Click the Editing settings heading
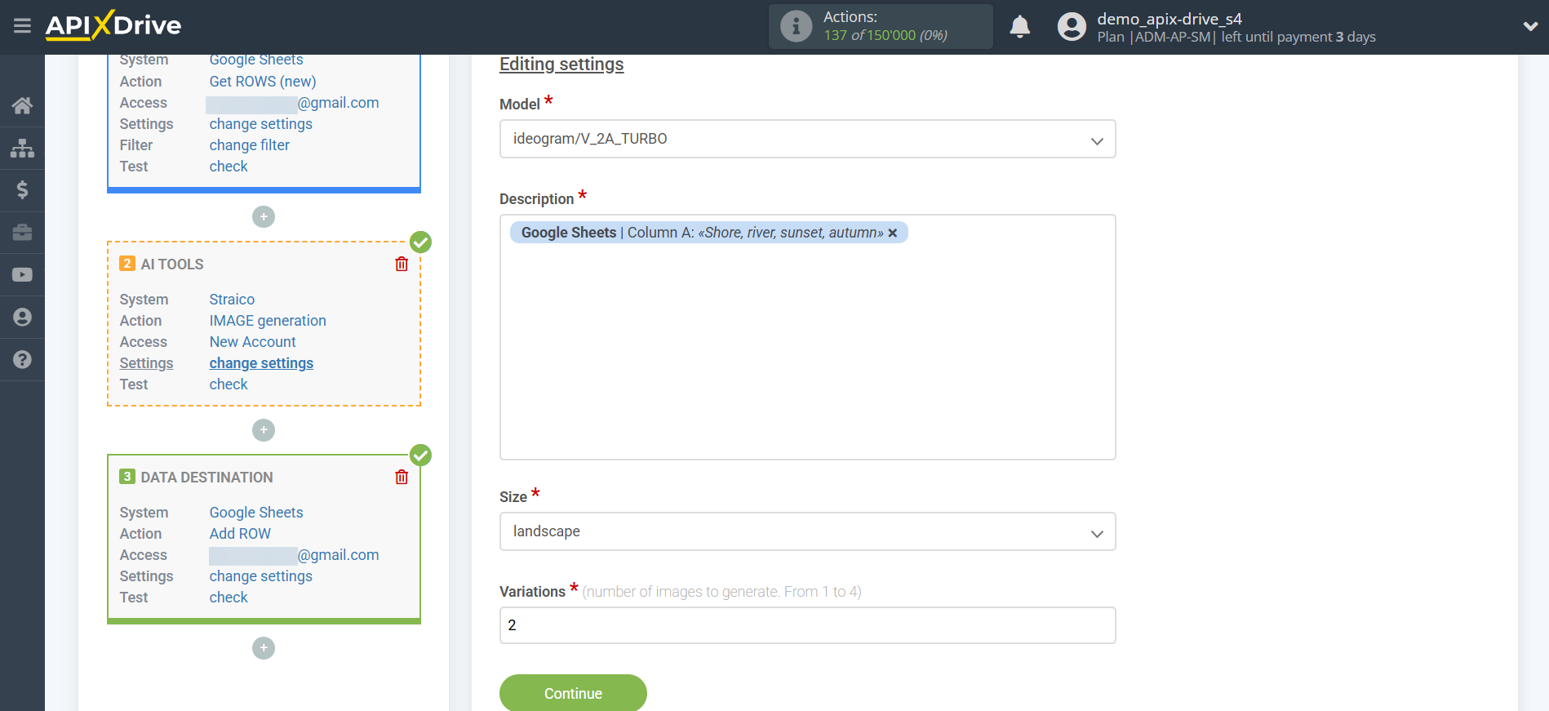Screen dimensions: 1549x711 pos(561,64)
